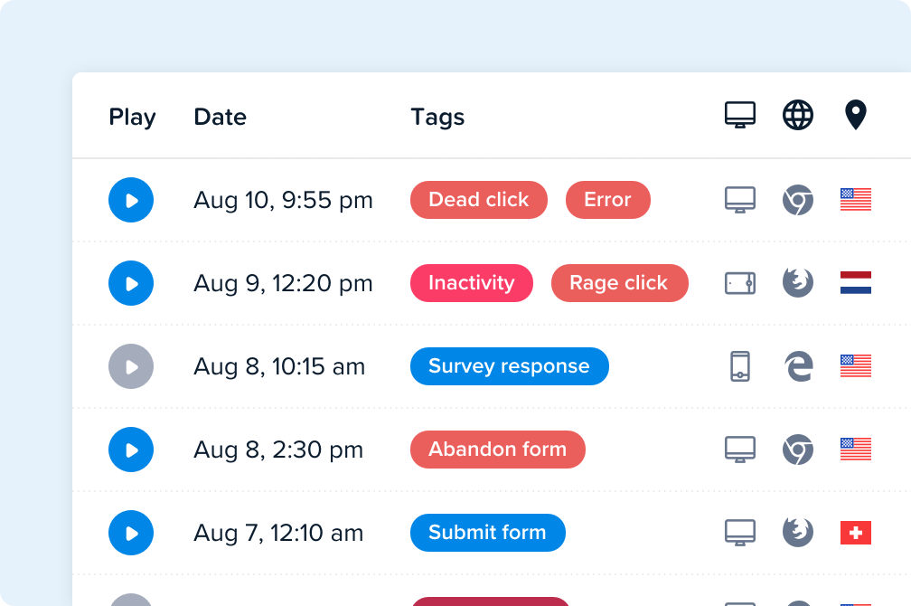Click the Chrome icon in Dead click row
Viewport: 911px width, 606px height.
tap(798, 200)
